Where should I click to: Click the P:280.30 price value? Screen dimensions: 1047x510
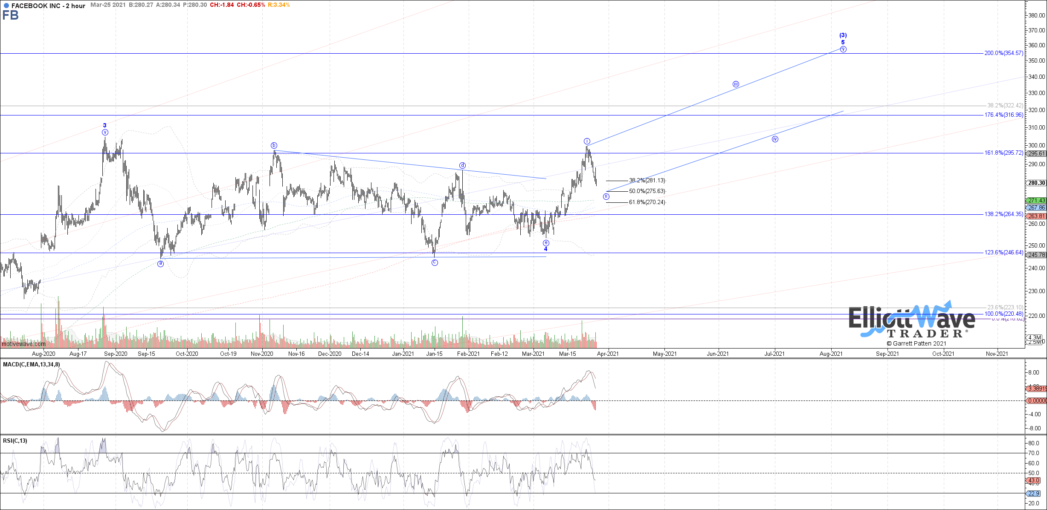point(195,5)
